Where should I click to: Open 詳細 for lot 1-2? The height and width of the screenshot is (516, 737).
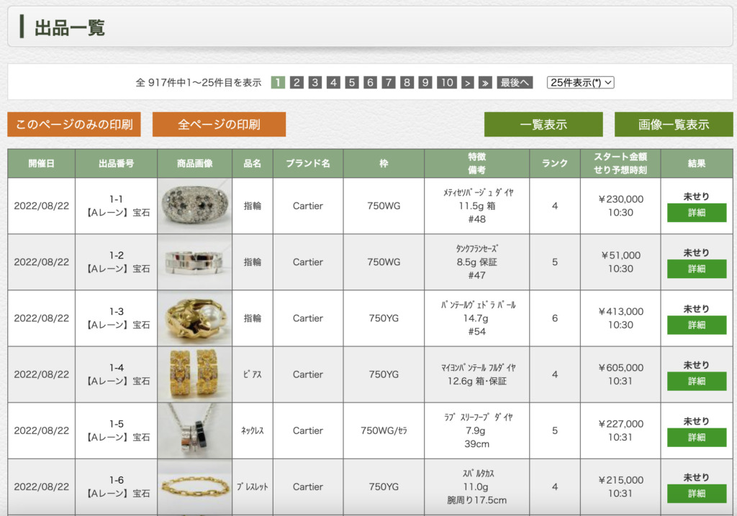coord(697,269)
